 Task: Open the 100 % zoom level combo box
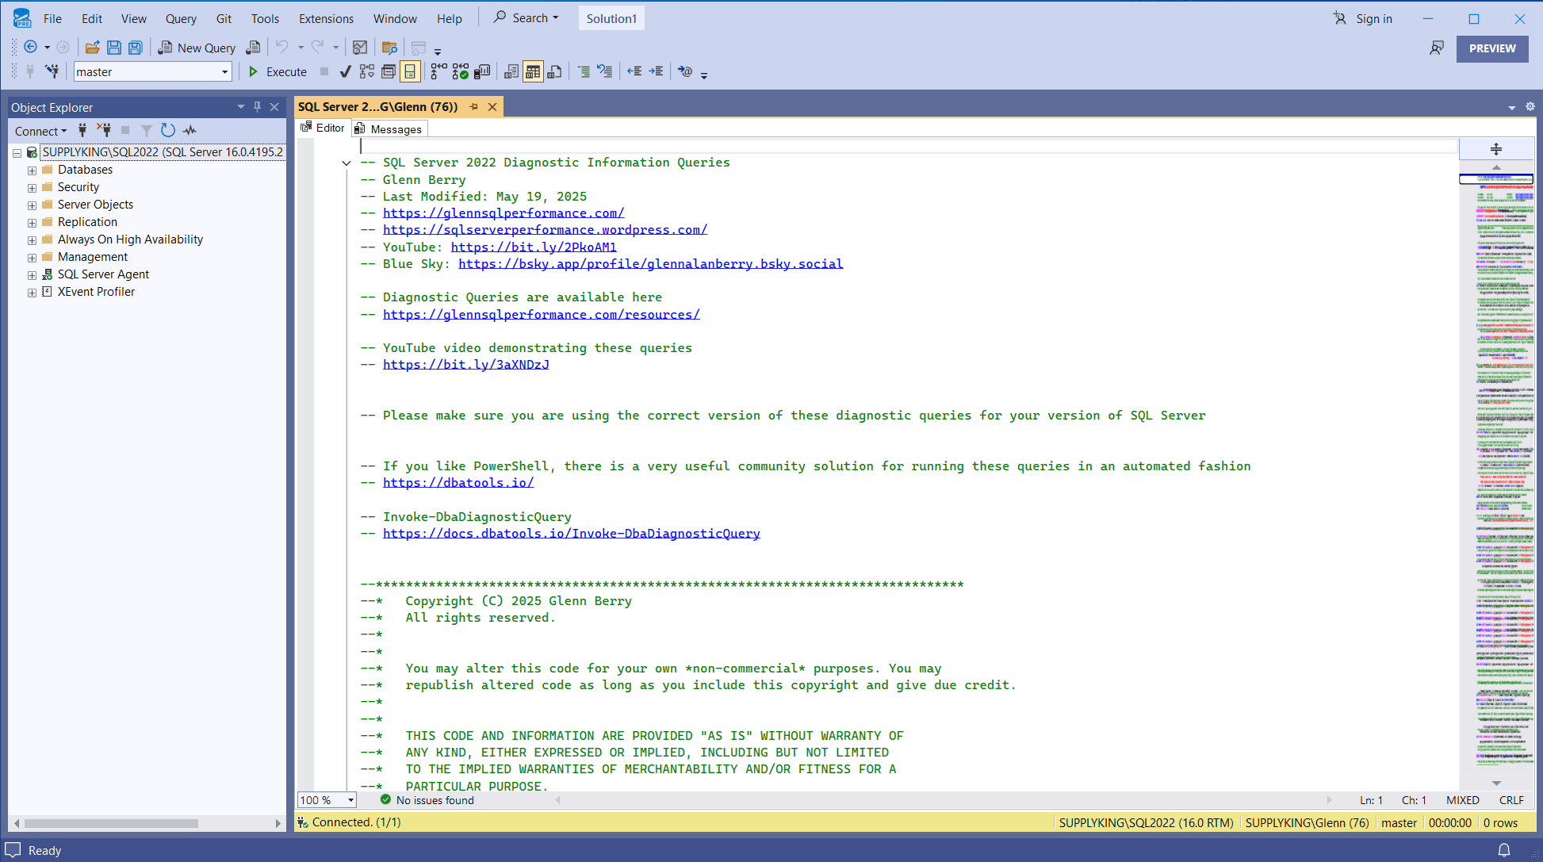350,800
